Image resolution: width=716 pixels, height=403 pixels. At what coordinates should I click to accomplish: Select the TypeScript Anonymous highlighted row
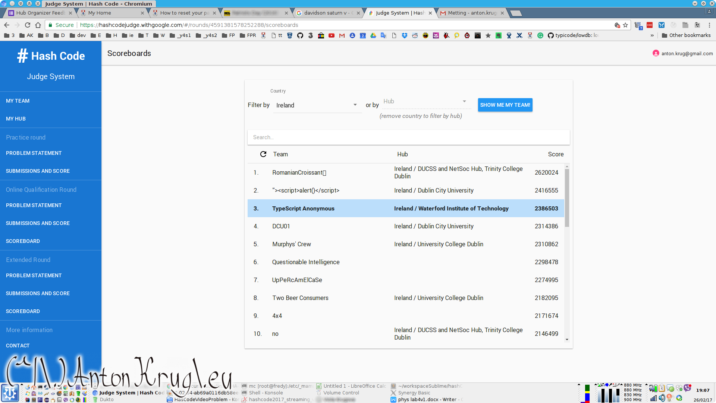tap(406, 208)
